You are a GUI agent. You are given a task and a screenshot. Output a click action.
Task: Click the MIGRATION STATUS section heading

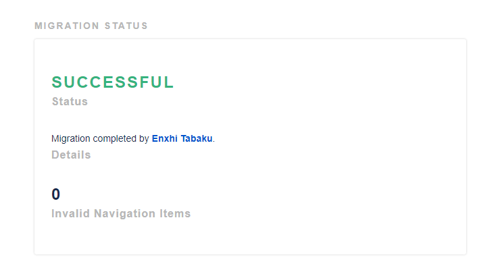[x=91, y=26]
